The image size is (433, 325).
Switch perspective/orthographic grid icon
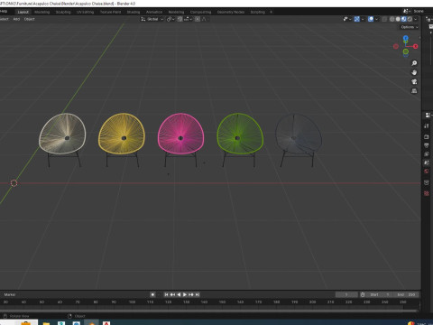point(414,91)
